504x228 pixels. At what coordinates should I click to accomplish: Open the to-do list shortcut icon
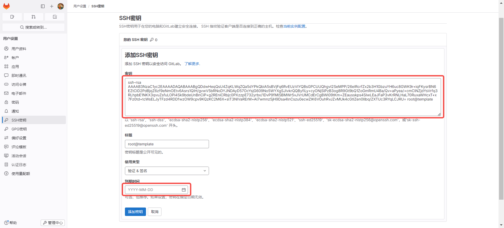click(x=55, y=17)
